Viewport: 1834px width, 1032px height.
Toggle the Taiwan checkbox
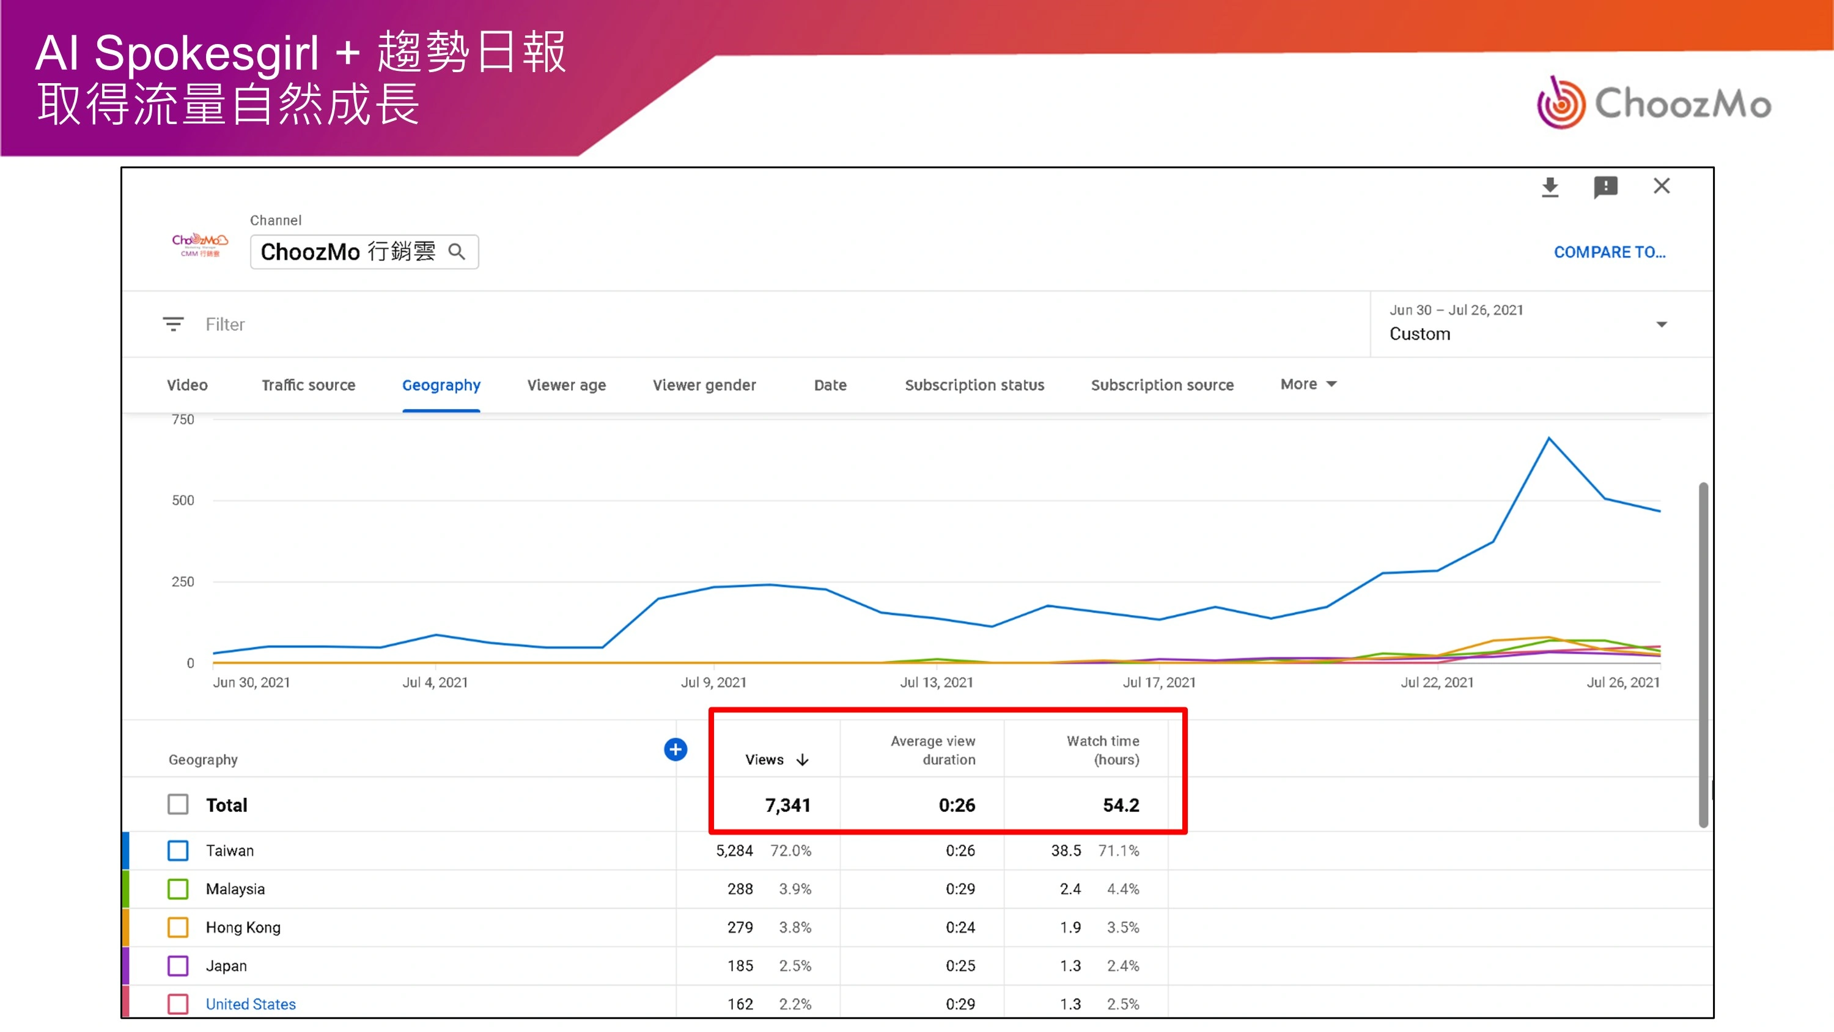coord(178,850)
